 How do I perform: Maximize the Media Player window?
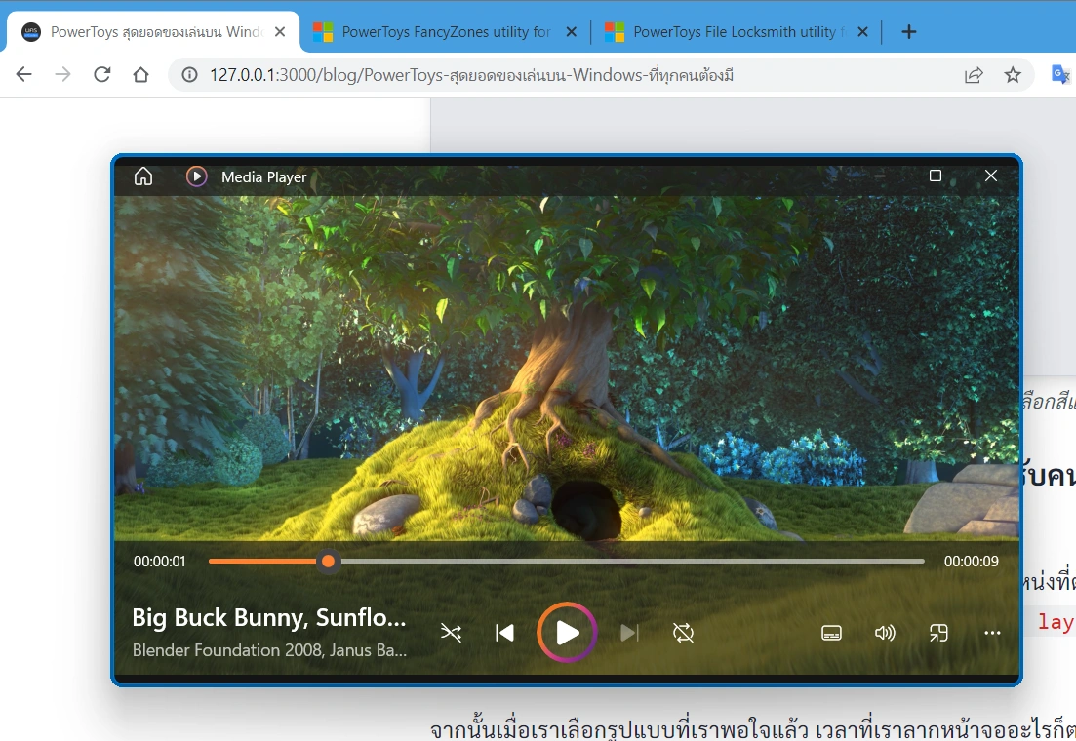tap(935, 175)
